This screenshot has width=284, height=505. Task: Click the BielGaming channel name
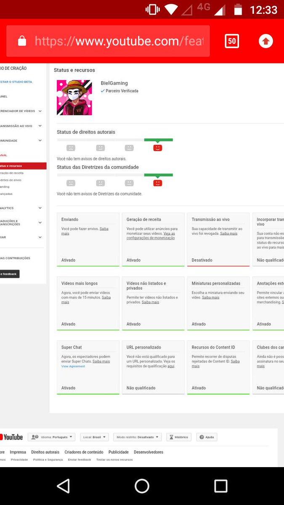[114, 83]
